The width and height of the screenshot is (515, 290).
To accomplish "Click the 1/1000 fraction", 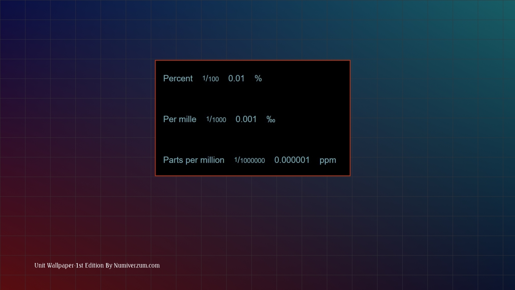I will tap(216, 119).
